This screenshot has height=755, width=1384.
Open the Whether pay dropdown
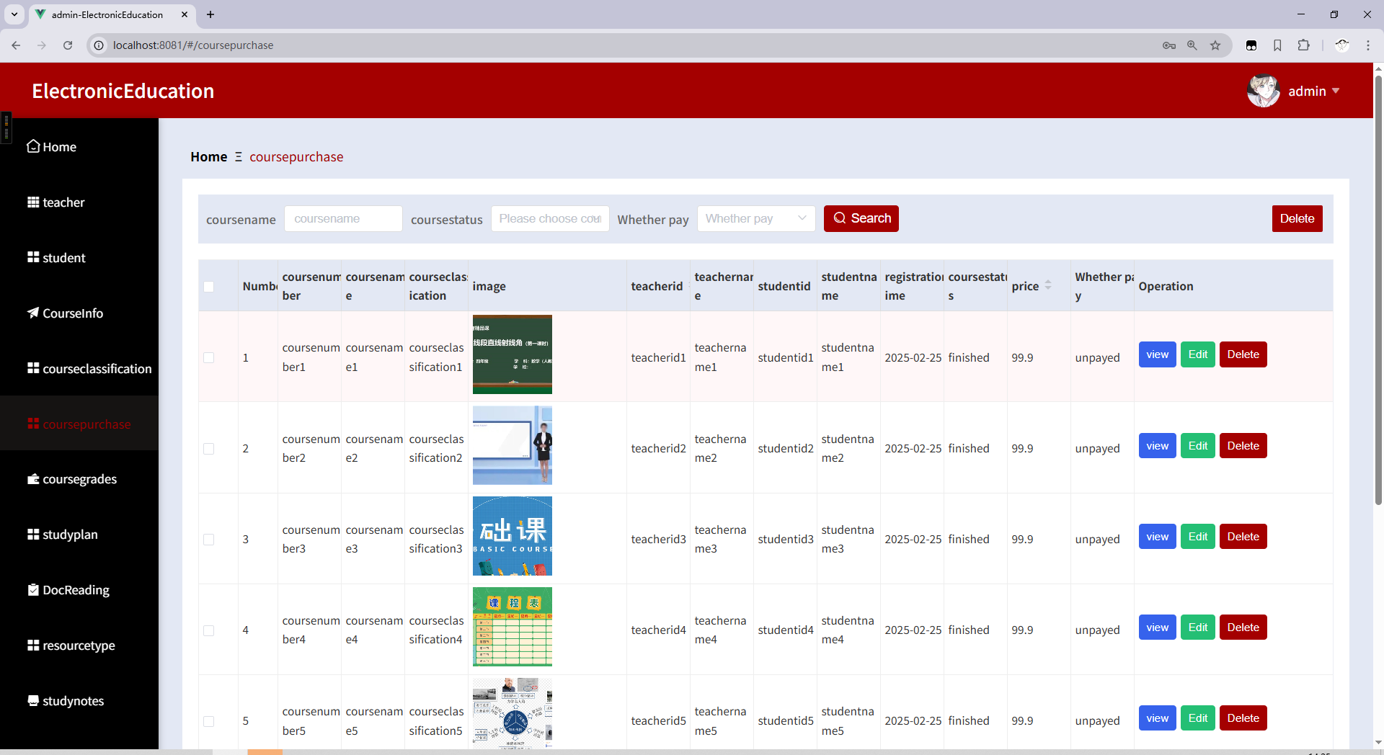coord(756,218)
